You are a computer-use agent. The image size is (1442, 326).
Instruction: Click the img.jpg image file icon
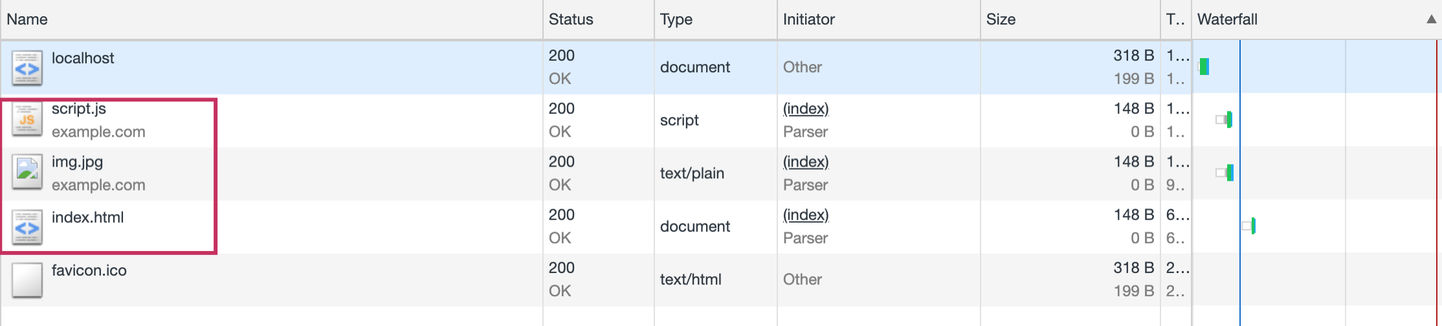pyautogui.click(x=27, y=173)
